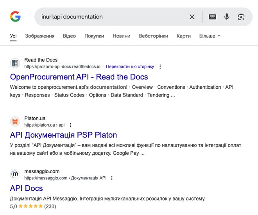Open the Карти tab
The image size is (258, 215).
(184, 36)
